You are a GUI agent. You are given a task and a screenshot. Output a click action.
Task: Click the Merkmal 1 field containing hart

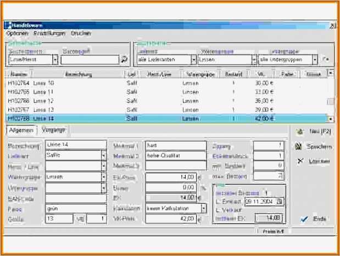coord(176,146)
